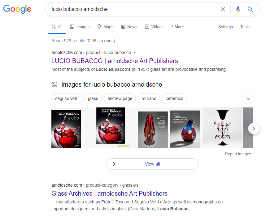
Task: Open the black goblet with figures image
Action: click(222, 127)
